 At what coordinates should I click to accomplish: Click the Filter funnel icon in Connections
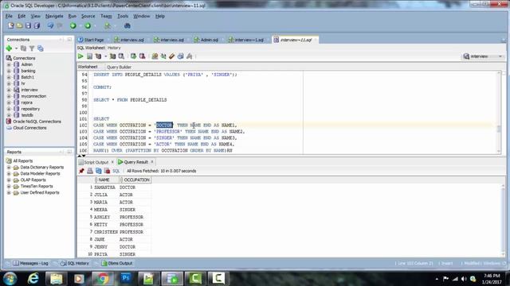32,48
